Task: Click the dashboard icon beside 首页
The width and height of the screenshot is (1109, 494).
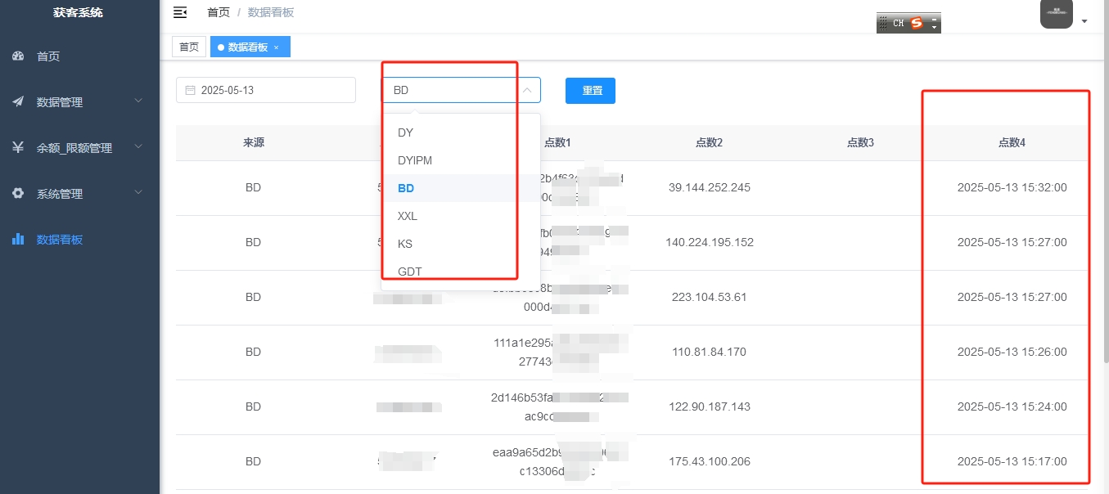Action: point(18,56)
